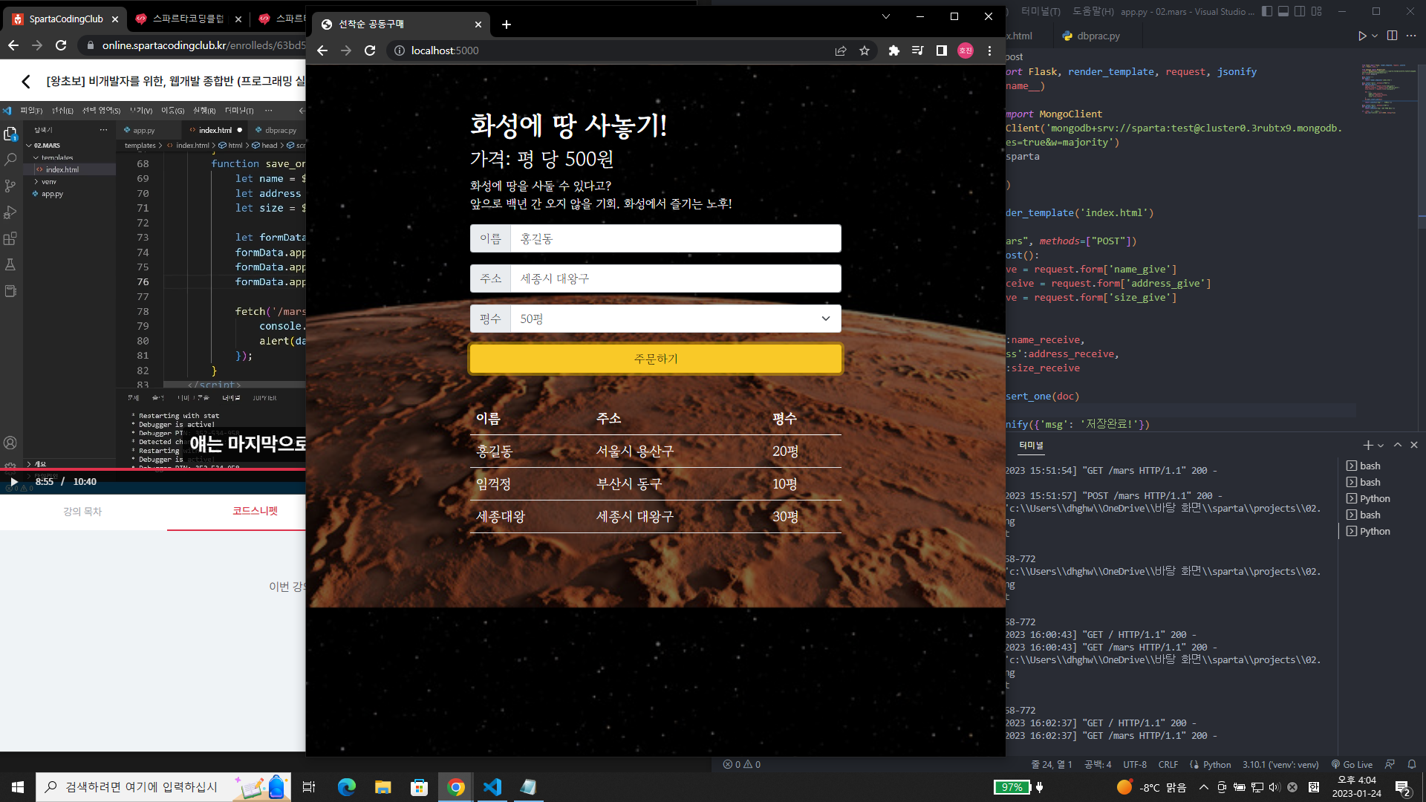Open Chrome extensions puzzle icon
Screen dimensions: 1426x802
tap(894, 50)
